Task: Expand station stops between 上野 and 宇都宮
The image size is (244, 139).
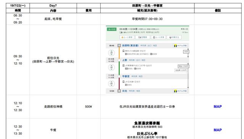Action: [x=111, y=67]
